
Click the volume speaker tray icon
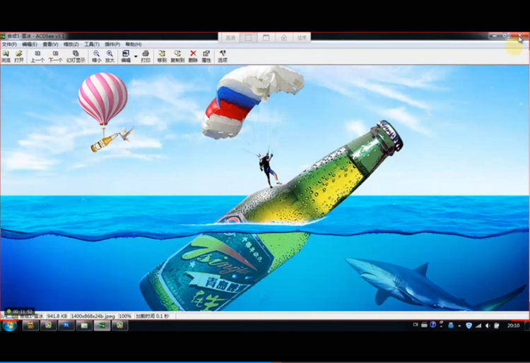[x=488, y=326]
